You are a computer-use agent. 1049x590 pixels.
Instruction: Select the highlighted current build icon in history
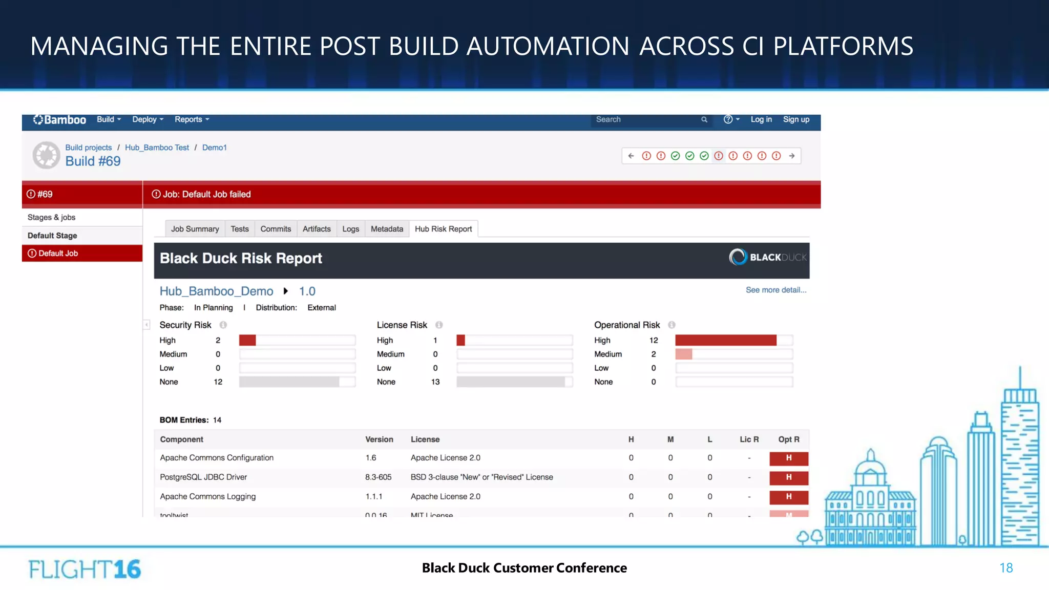tap(719, 156)
